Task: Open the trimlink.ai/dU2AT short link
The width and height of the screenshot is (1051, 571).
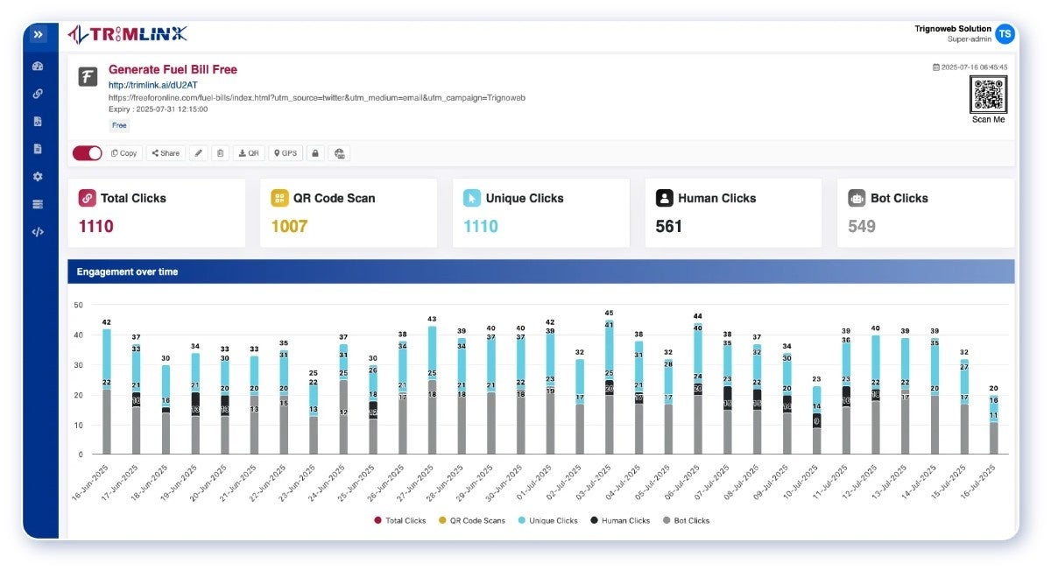Action: click(x=147, y=85)
